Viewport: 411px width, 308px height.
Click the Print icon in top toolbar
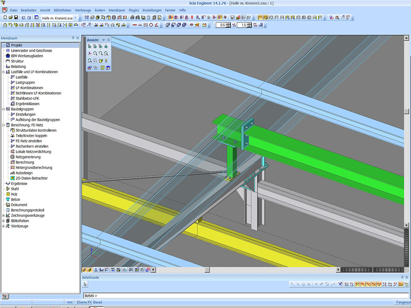point(132,18)
